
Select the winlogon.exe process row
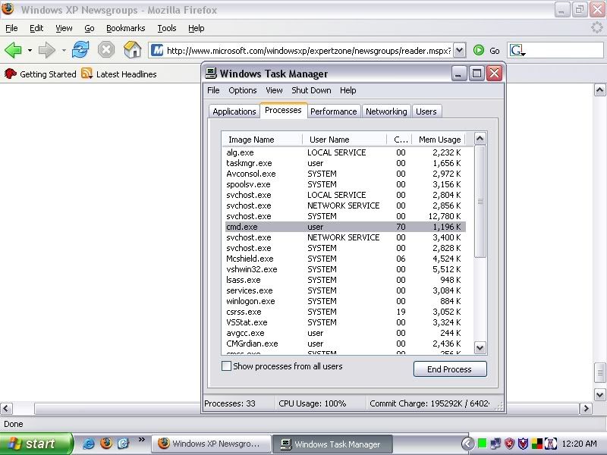click(x=345, y=301)
